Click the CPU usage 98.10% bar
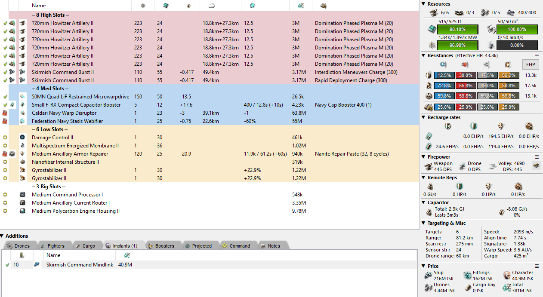543x297 pixels. 457,29
